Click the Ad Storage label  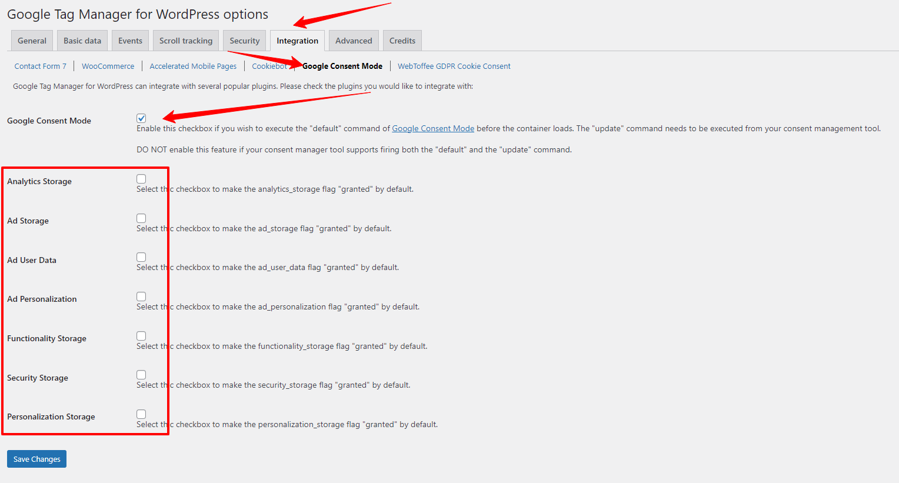28,221
